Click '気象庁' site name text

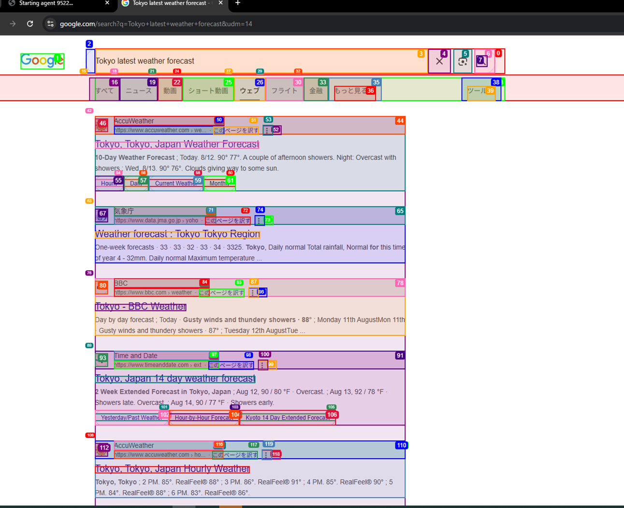(124, 211)
